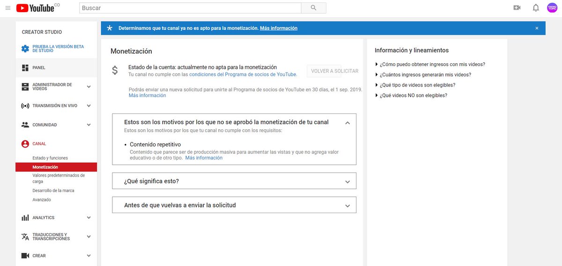Click the Transmisión en vivo icon
This screenshot has width=562, height=266.
click(x=25, y=106)
